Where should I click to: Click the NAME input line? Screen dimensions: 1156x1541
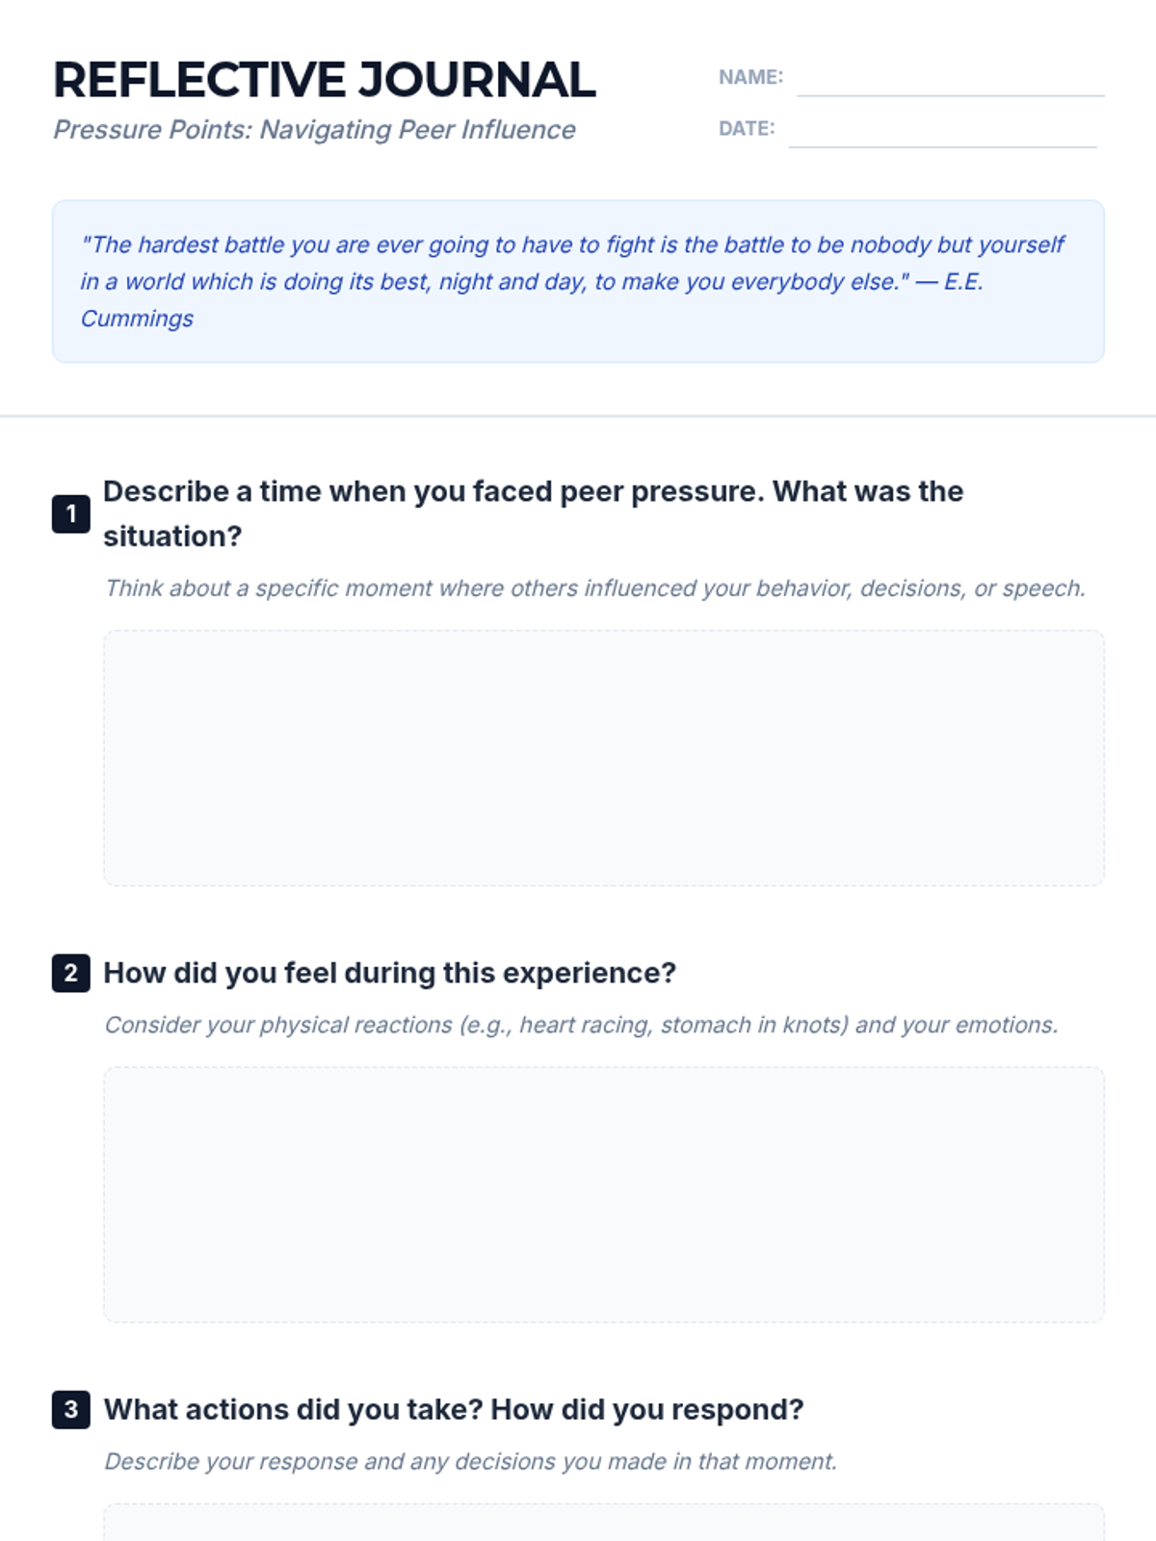(950, 81)
